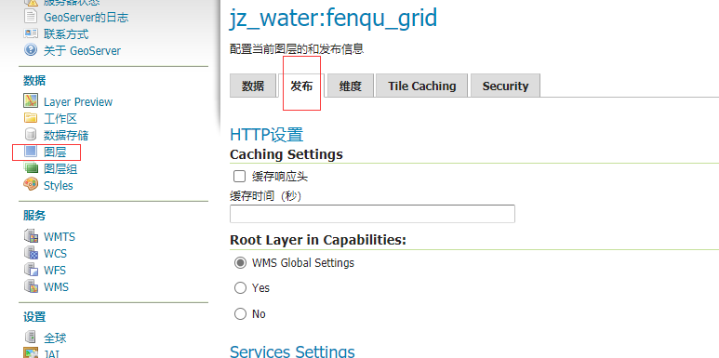The image size is (719, 358).
Task: Click the 图层 layer icon
Action: (31, 152)
